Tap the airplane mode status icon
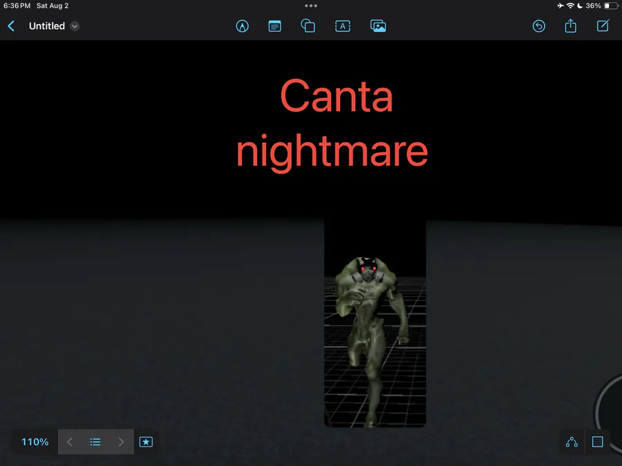This screenshot has width=622, height=466. pos(560,6)
